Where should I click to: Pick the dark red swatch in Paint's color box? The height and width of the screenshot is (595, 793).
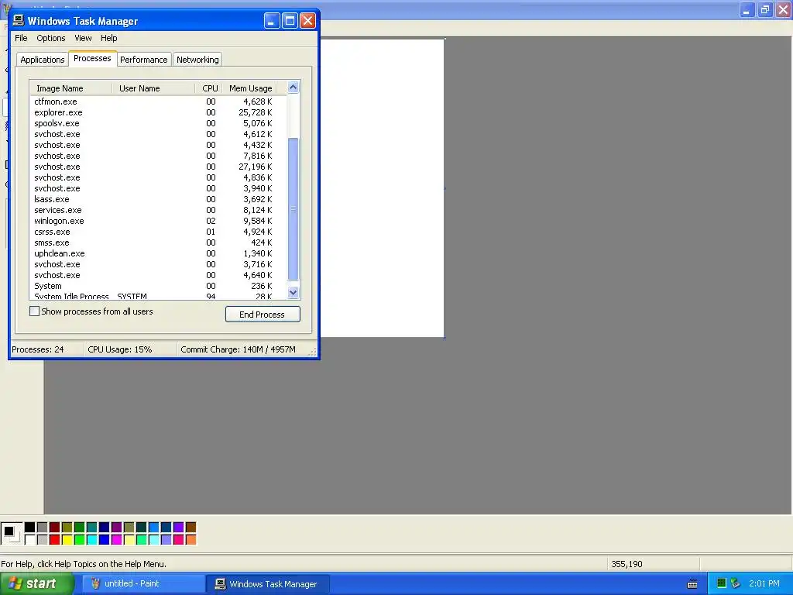pos(55,527)
